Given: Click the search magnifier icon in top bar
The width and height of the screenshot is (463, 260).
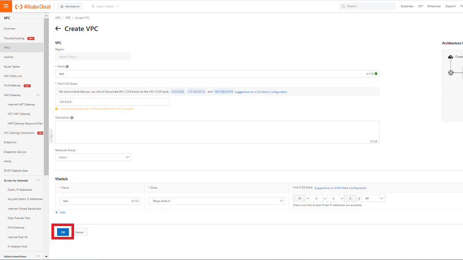Looking at the screenshot, I should [x=344, y=6].
